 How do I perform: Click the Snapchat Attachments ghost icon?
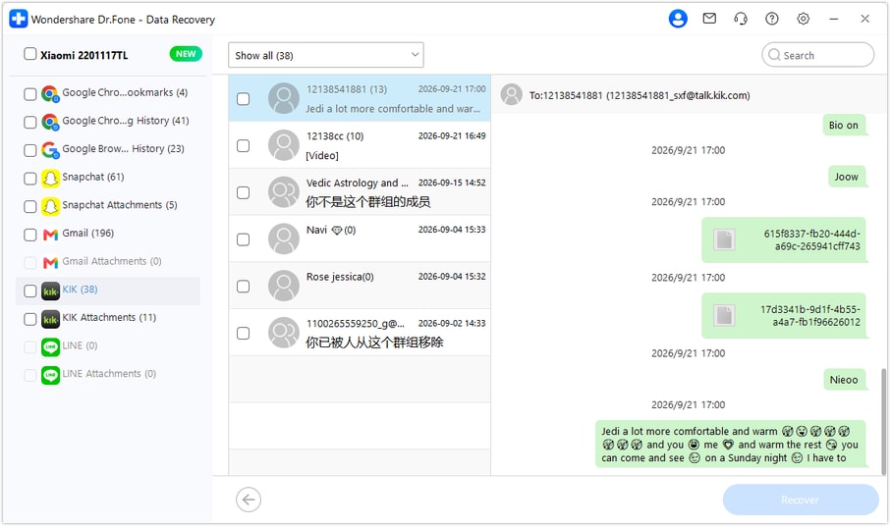pos(50,206)
